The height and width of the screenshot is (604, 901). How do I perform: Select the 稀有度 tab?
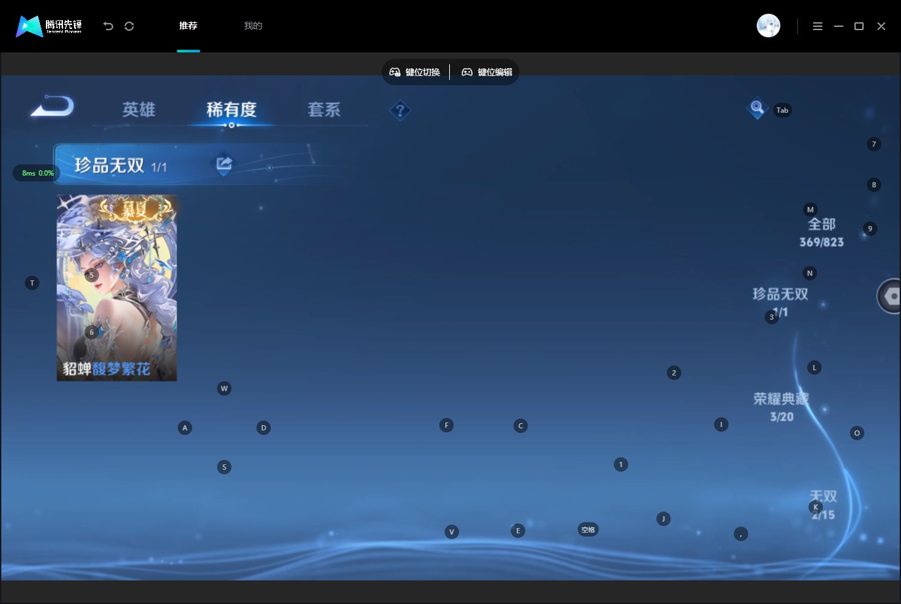(x=231, y=109)
